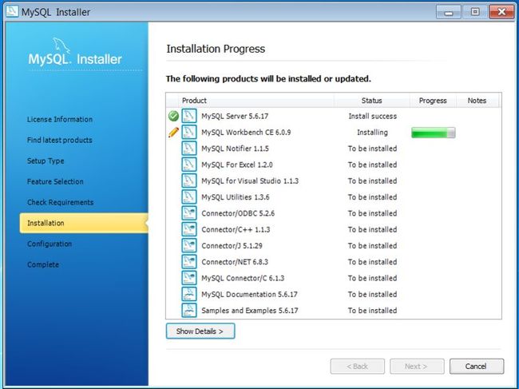Select the 'Connector/NET 6.8.3' row text
Image resolution: width=519 pixels, height=389 pixels.
(x=235, y=262)
